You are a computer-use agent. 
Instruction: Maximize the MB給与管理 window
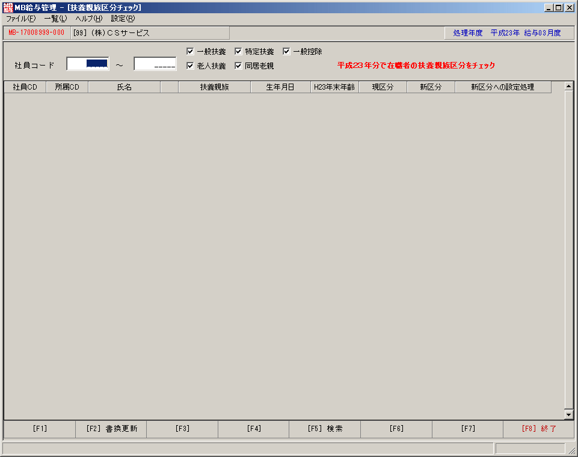(559, 8)
